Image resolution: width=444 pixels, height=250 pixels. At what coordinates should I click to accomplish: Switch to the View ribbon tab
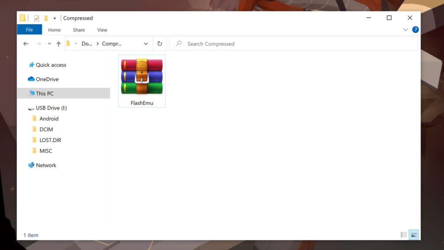coord(102,30)
